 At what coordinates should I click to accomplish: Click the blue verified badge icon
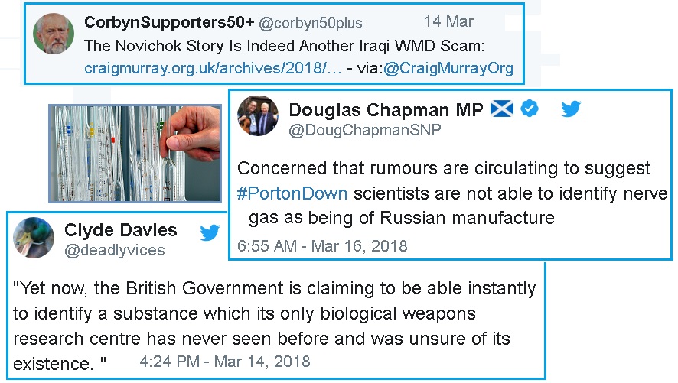pos(530,109)
